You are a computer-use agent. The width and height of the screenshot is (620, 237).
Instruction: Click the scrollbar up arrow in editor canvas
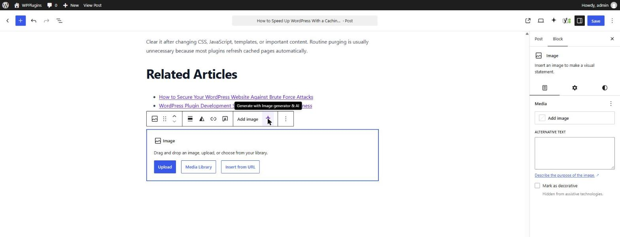pos(527,34)
